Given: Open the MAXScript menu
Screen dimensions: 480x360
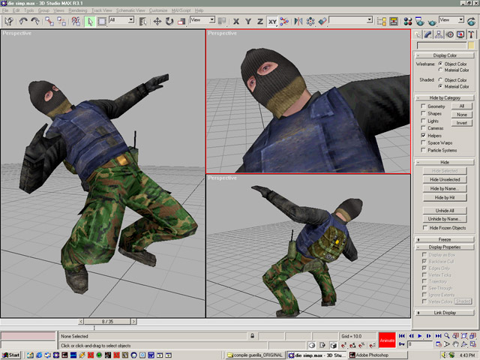Looking at the screenshot, I should (x=181, y=10).
